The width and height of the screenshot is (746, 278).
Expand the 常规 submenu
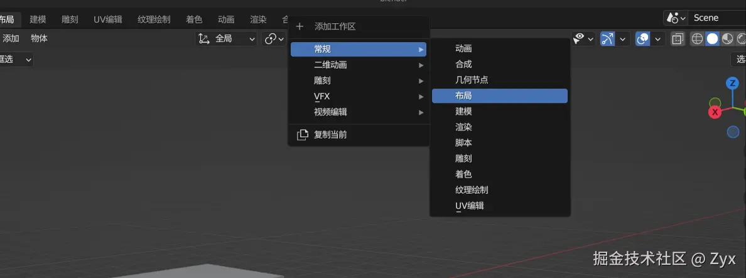(x=359, y=50)
